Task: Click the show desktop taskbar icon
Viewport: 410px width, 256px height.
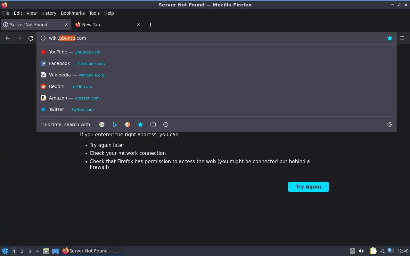Action: pyautogui.click(x=55, y=251)
